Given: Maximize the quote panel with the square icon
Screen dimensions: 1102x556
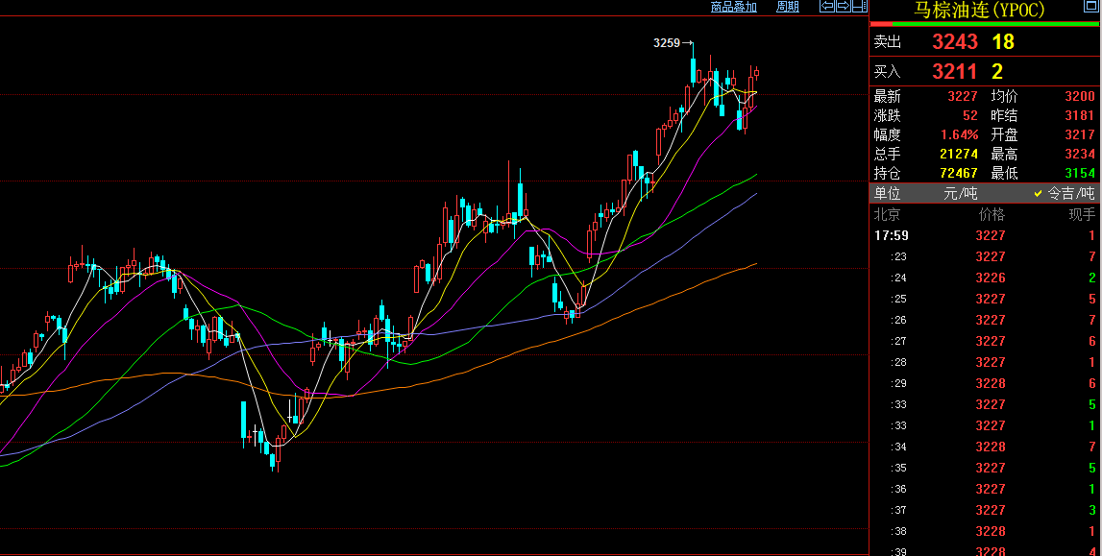Looking at the screenshot, I should (x=1090, y=7).
